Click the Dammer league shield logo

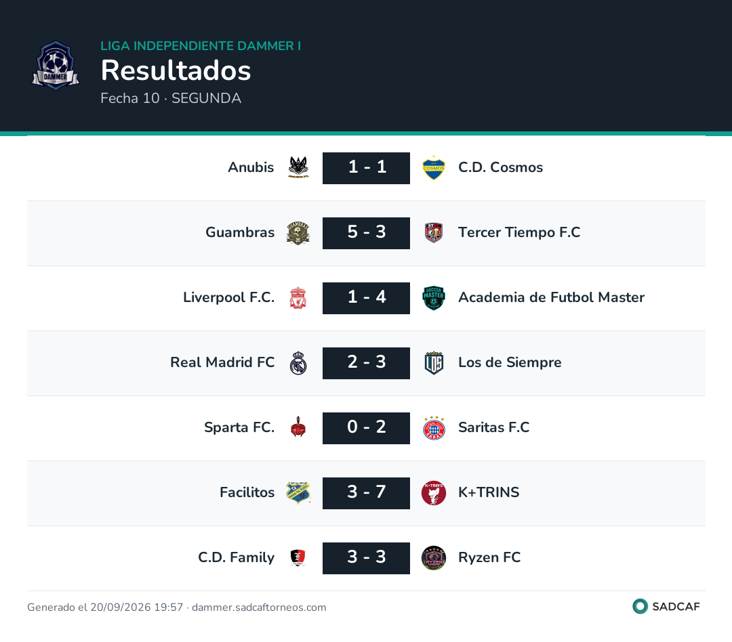(56, 66)
